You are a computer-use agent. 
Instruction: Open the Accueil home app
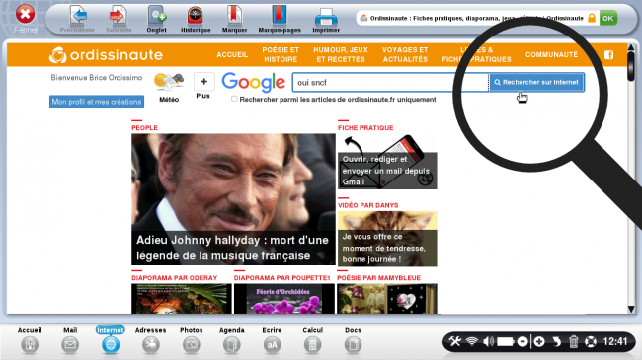click(30, 345)
